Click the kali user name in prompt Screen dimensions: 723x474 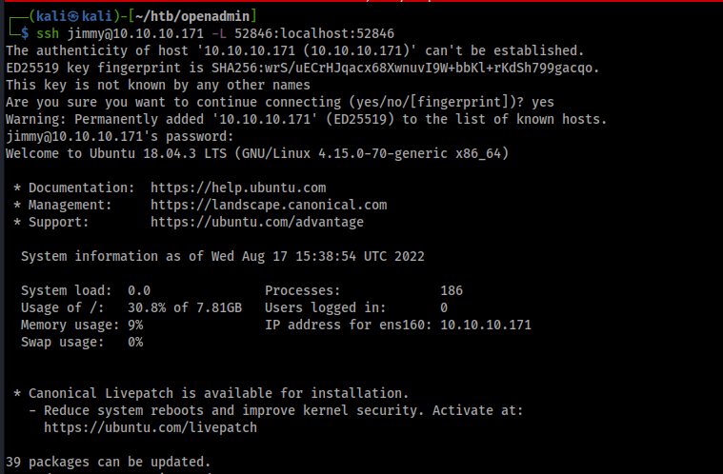pyautogui.click(x=50, y=16)
